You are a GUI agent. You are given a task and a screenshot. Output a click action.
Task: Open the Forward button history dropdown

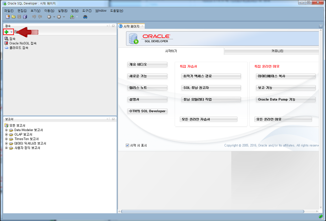64,17
